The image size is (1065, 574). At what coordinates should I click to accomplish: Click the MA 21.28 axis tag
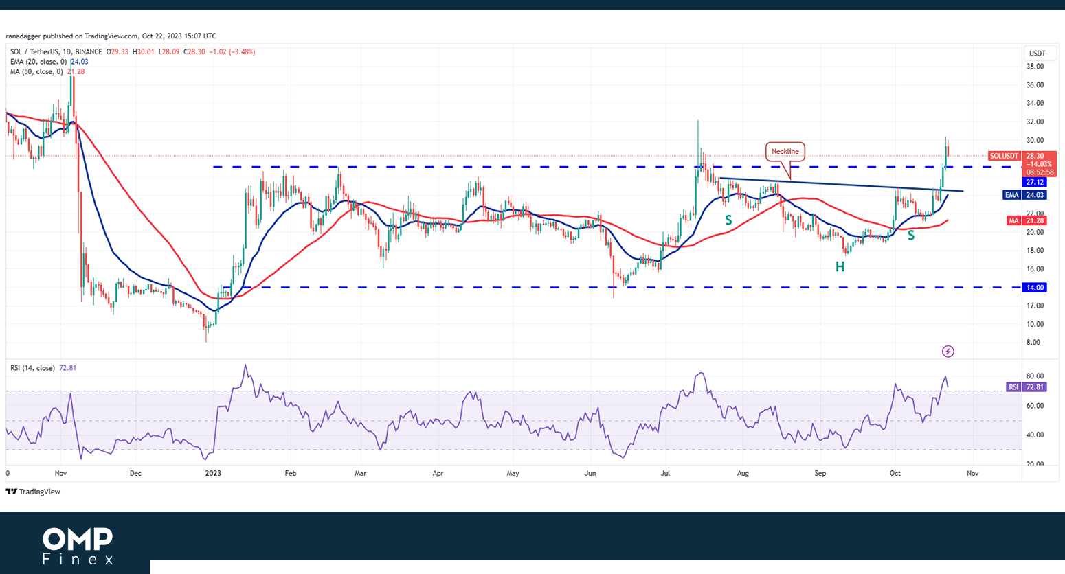click(x=1027, y=220)
